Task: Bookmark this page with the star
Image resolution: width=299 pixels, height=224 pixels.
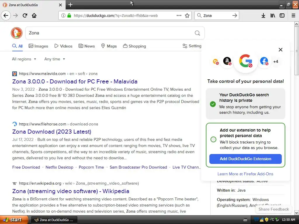Action: tap(187, 15)
